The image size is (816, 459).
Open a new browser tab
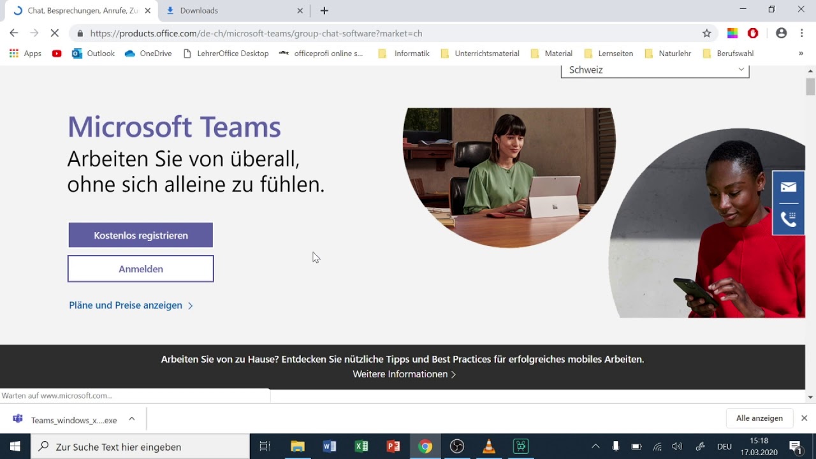(324, 10)
